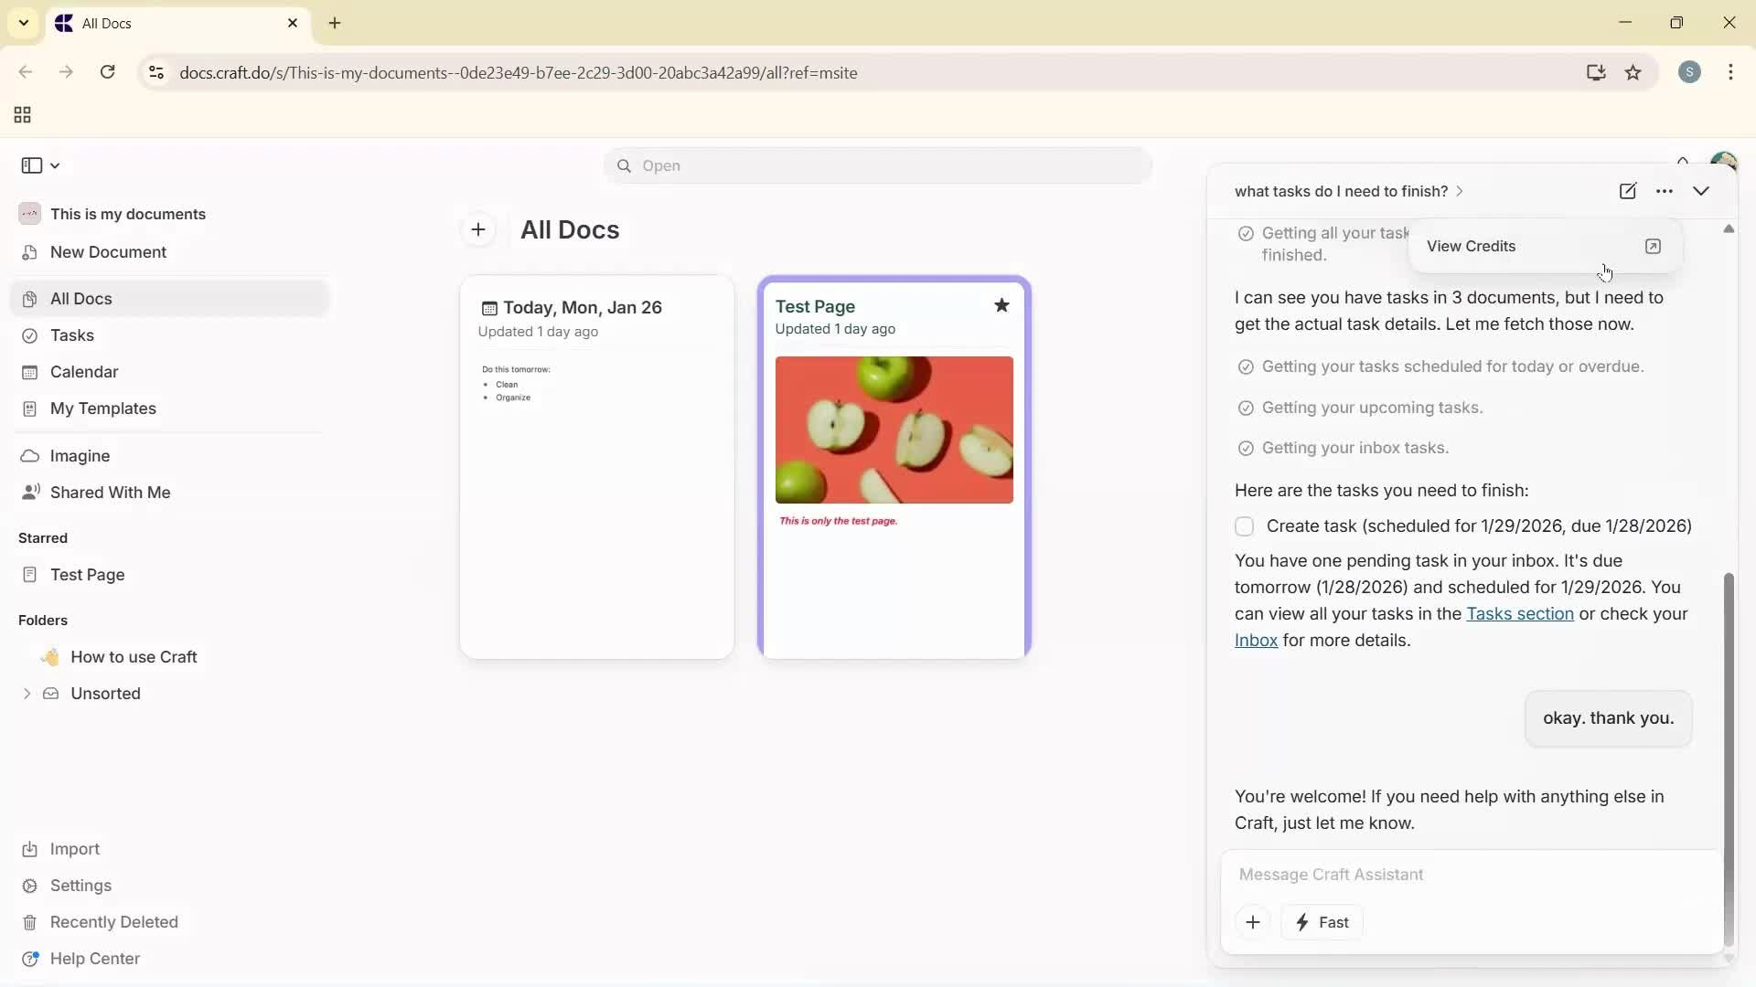Open Imagine from sidebar

point(78,455)
